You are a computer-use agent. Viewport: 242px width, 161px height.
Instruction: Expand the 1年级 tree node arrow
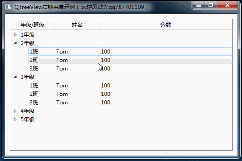15,34
